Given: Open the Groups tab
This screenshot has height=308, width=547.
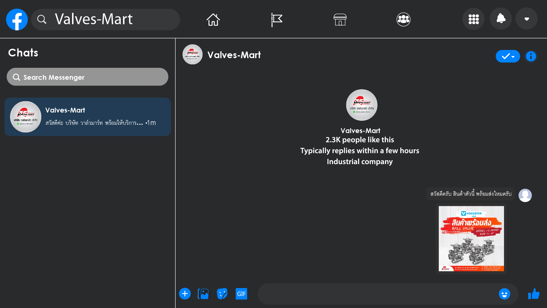Looking at the screenshot, I should 403,19.
